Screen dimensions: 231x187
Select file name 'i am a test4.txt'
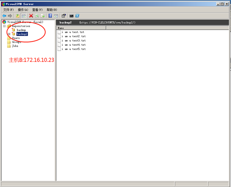coord(74,45)
